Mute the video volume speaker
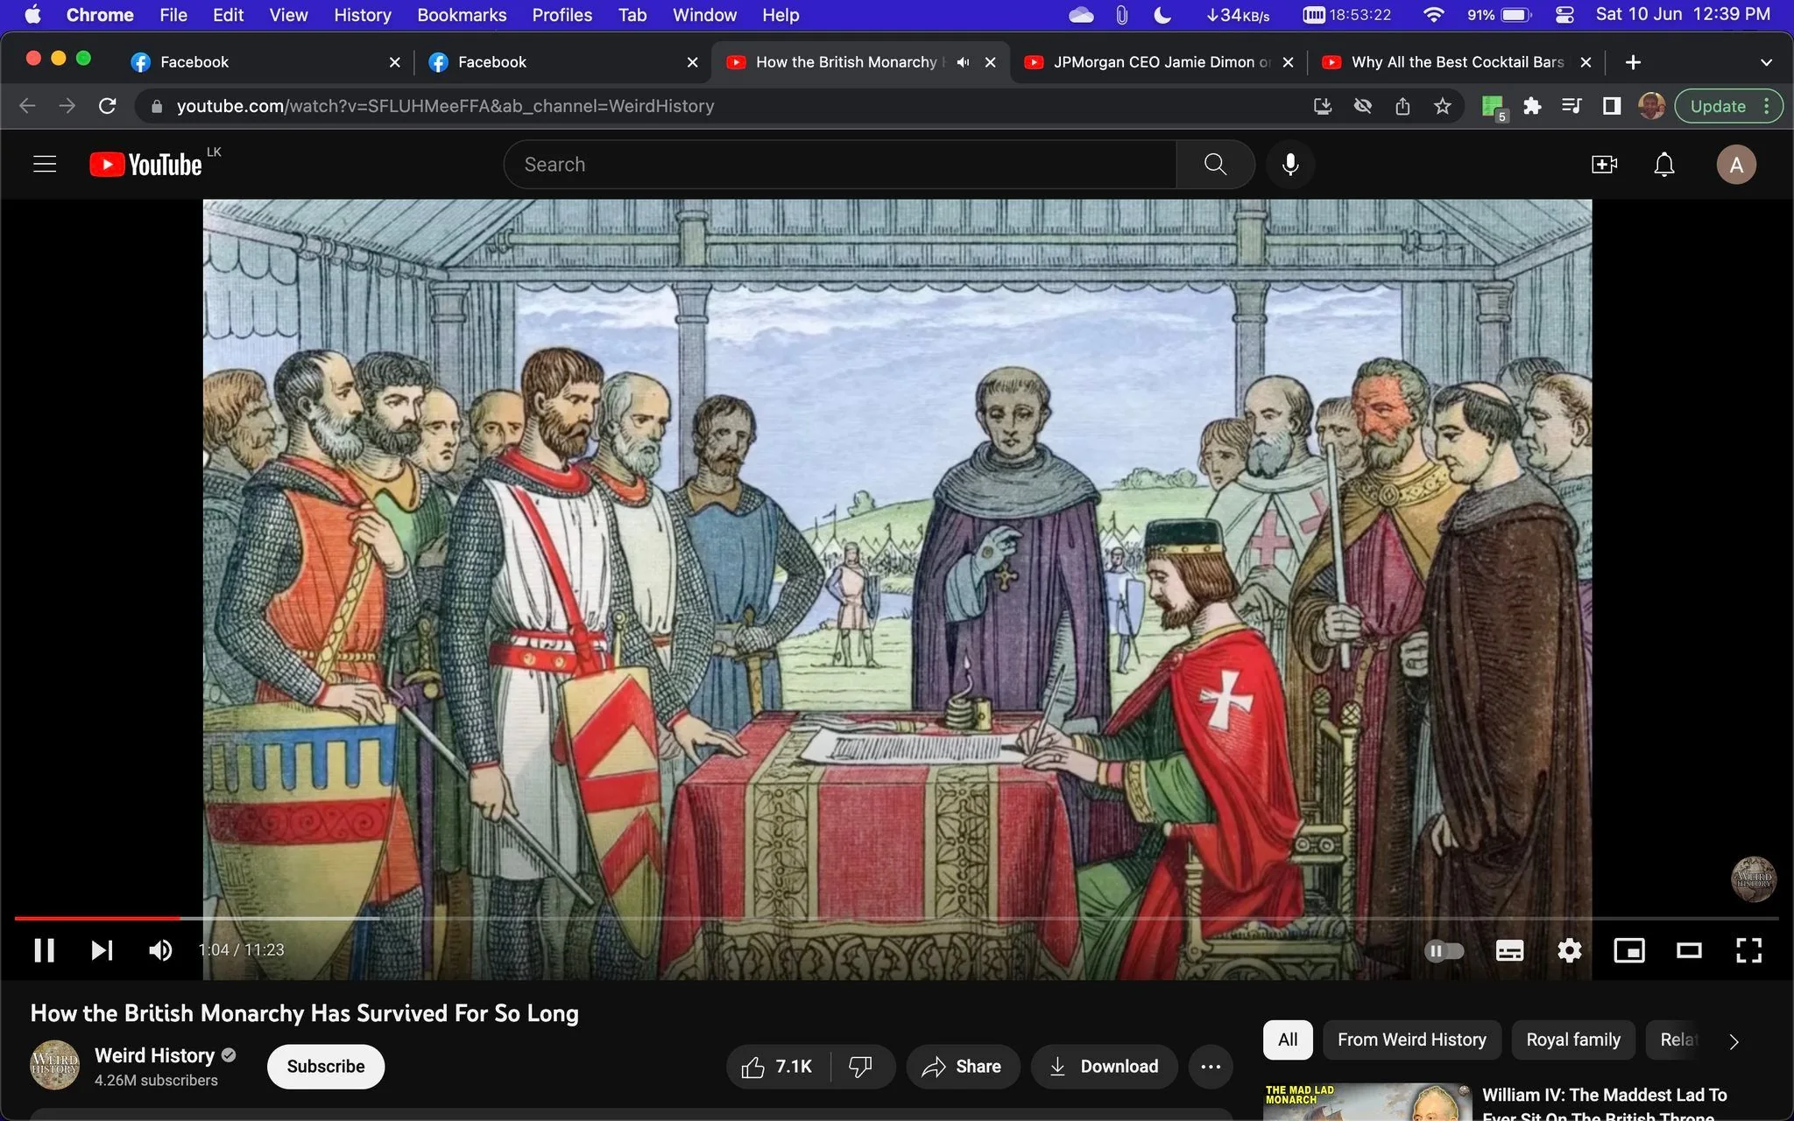 (160, 950)
